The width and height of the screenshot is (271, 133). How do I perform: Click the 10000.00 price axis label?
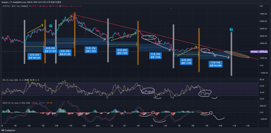[263, 58]
